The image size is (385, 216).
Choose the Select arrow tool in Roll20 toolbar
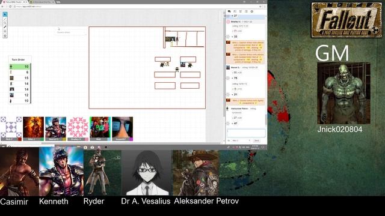pos(5,14)
